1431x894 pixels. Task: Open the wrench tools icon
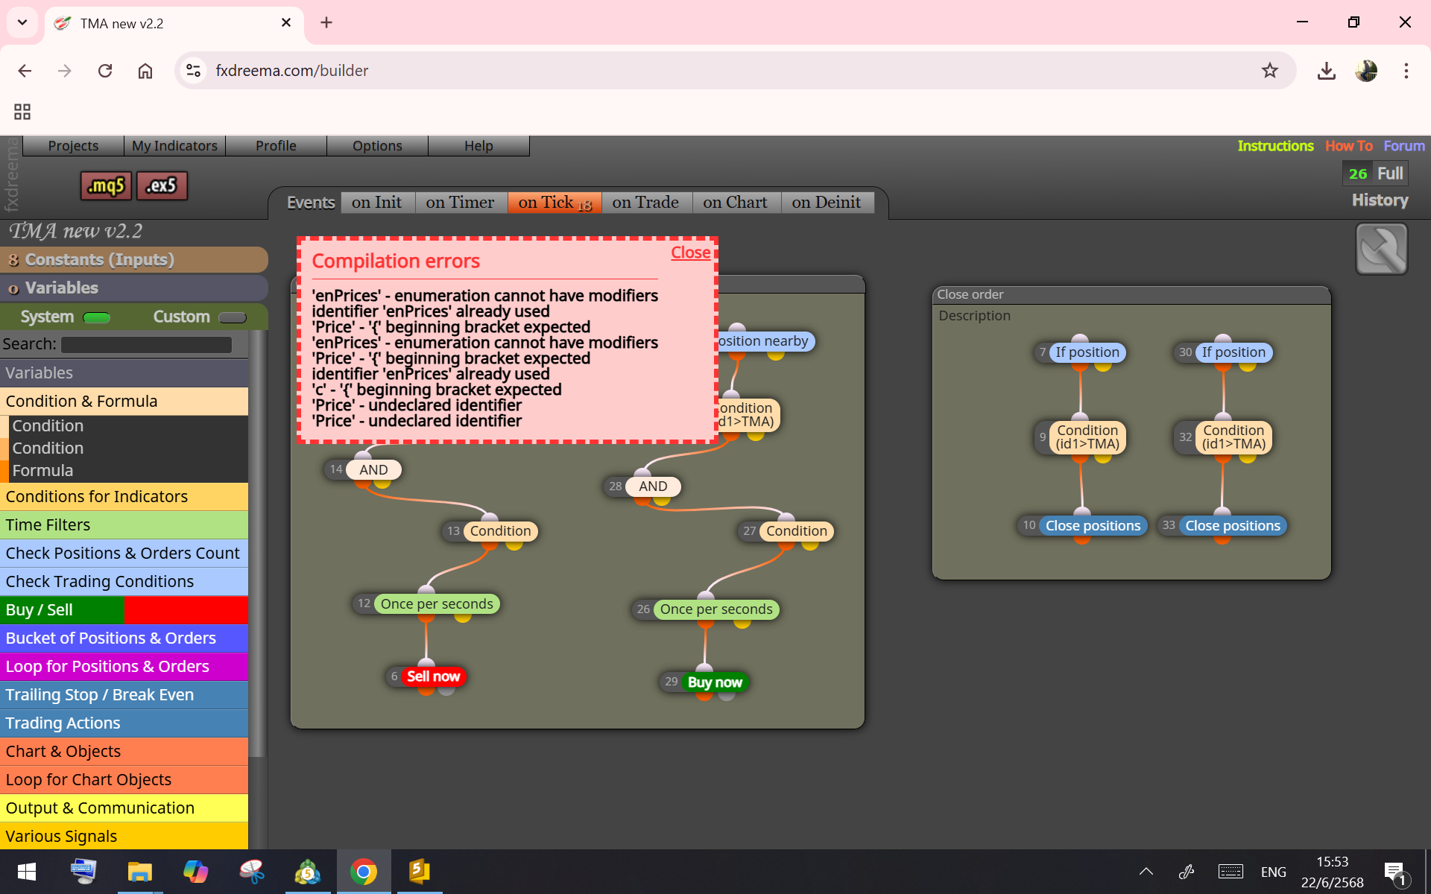pos(1381,249)
